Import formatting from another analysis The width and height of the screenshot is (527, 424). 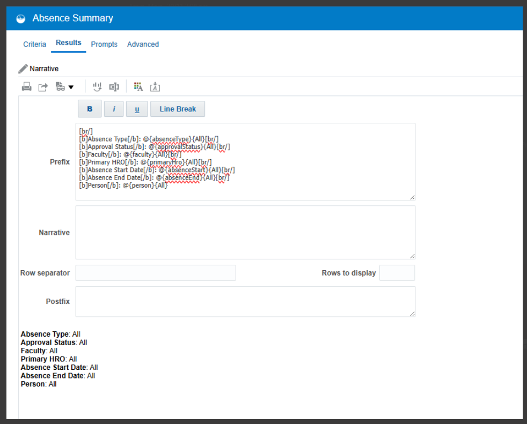click(155, 86)
